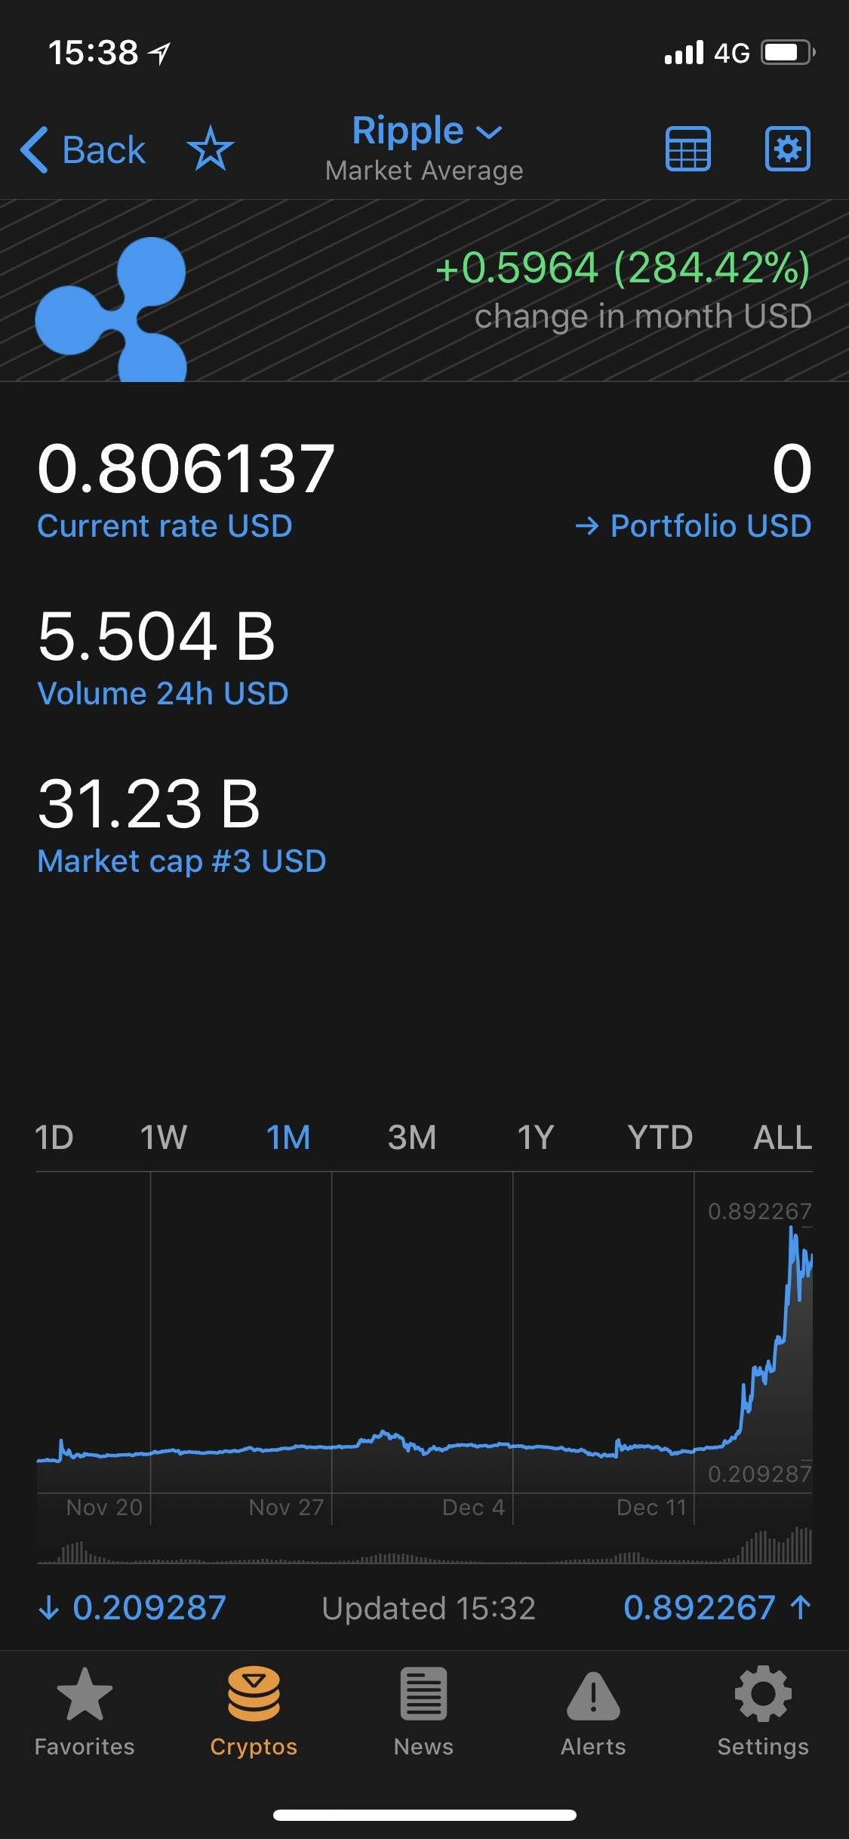849x1839 pixels.
Task: Open Cryptos coin stack icon
Action: click(x=254, y=1695)
